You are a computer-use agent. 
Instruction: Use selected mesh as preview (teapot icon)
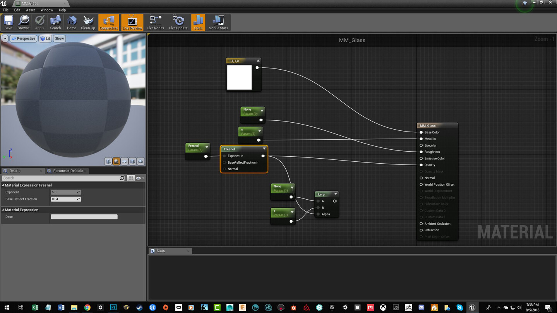tap(141, 161)
